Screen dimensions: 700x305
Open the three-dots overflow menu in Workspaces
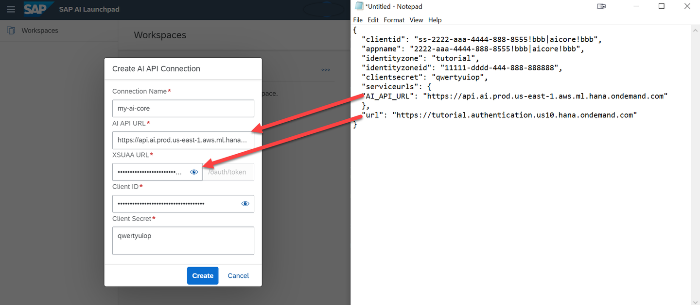pos(325,69)
